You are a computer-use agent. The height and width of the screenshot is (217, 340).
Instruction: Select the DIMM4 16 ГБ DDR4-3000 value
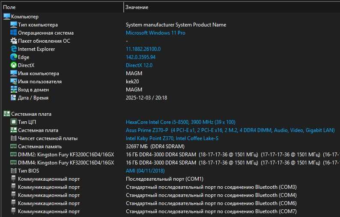[x=233, y=163]
